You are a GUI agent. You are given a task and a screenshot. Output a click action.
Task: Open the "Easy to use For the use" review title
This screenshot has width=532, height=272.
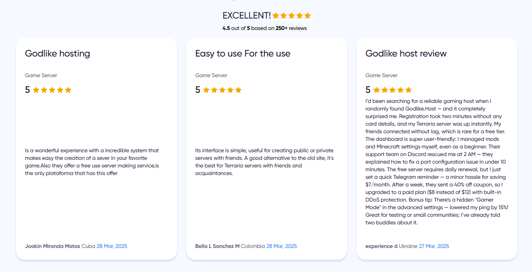243,54
